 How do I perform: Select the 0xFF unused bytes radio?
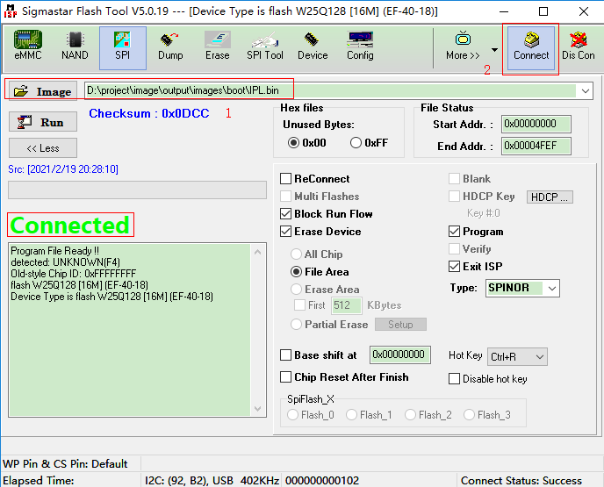point(356,143)
